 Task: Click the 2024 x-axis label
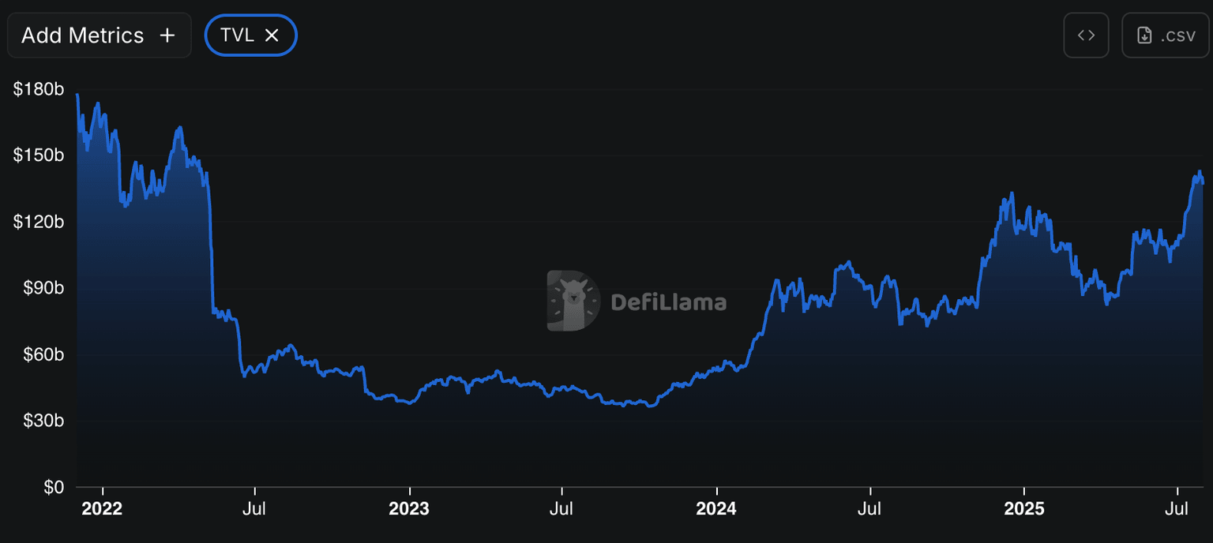[715, 509]
